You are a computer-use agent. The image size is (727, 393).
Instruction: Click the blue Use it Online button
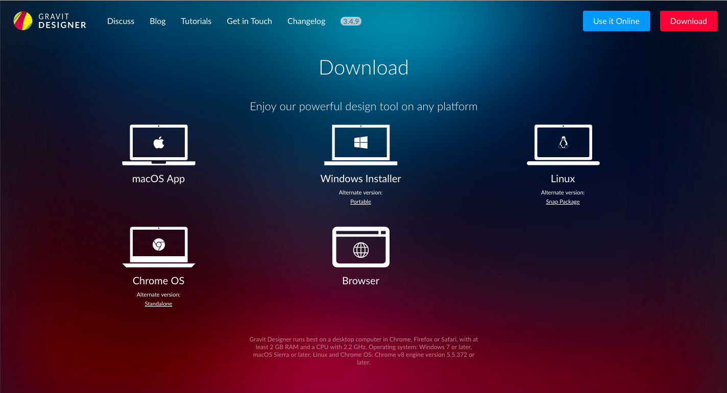pos(616,21)
